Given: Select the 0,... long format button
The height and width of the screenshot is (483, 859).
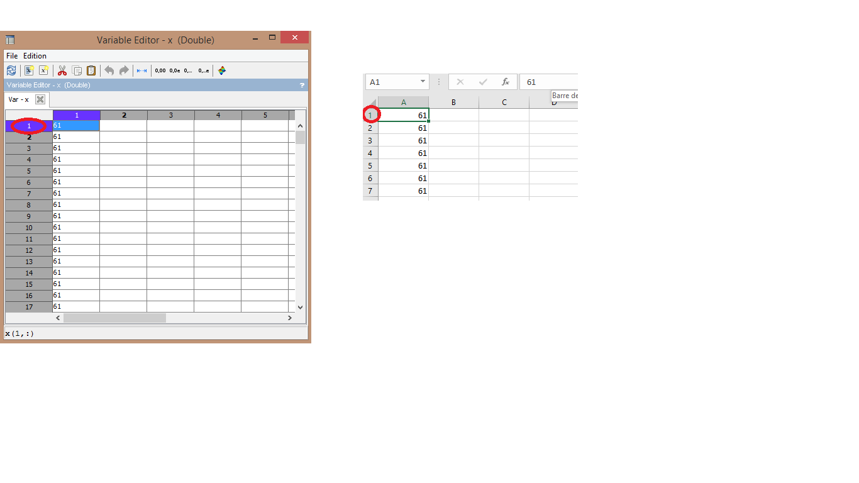Looking at the screenshot, I should coord(189,70).
